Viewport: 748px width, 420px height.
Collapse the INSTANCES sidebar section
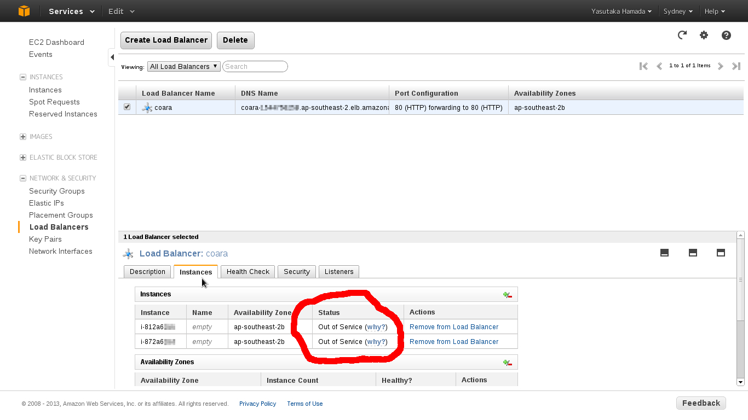tap(22, 77)
